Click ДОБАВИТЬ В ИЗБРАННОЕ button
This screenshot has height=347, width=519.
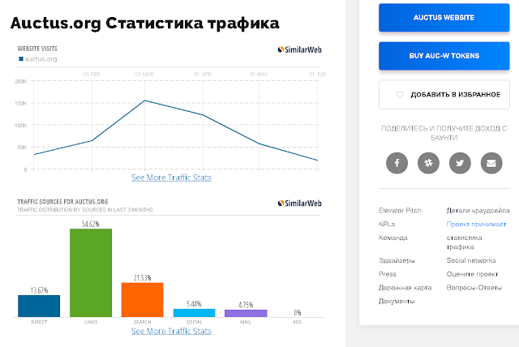click(x=444, y=95)
